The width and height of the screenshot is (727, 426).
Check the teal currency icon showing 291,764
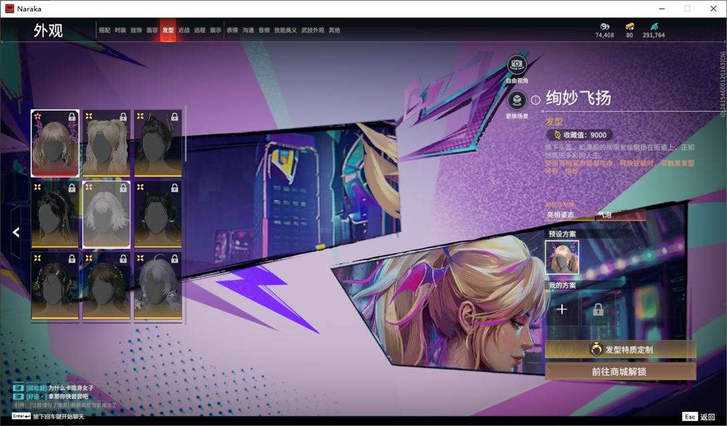tap(654, 27)
